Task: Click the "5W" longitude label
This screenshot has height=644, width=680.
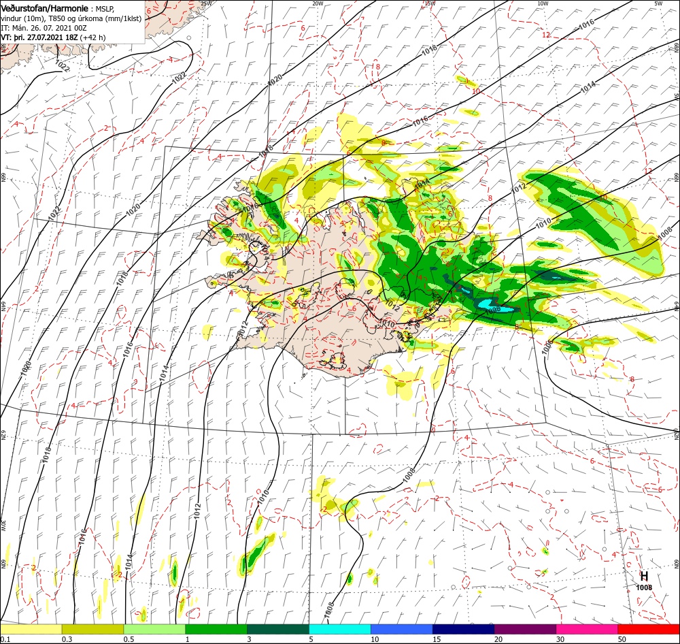Action: (658, 3)
